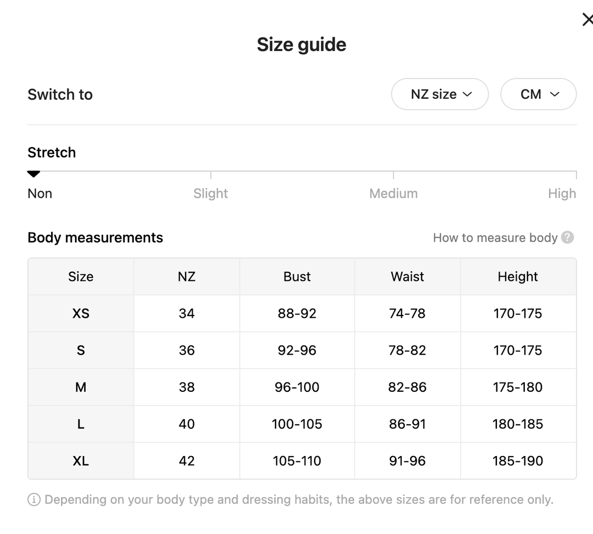Image resolution: width=593 pixels, height=534 pixels.
Task: Click the Bust column header
Action: click(x=297, y=277)
